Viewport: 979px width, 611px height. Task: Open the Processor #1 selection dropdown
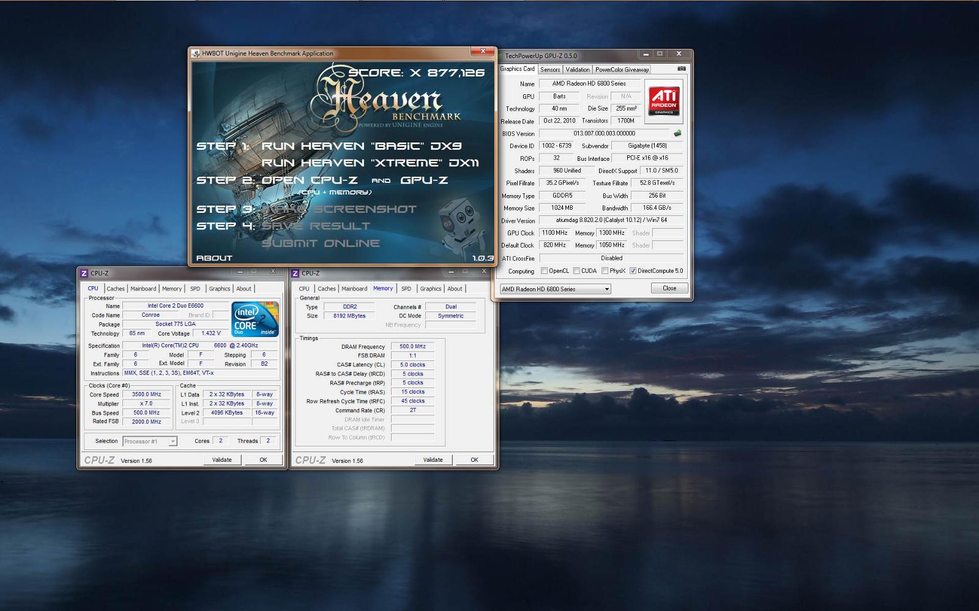click(150, 441)
